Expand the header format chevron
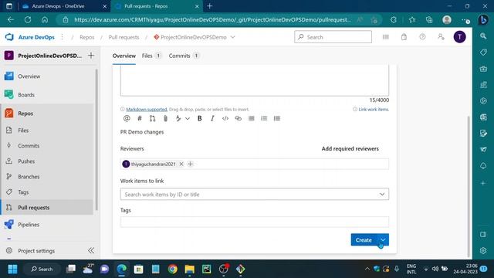 pos(188,118)
